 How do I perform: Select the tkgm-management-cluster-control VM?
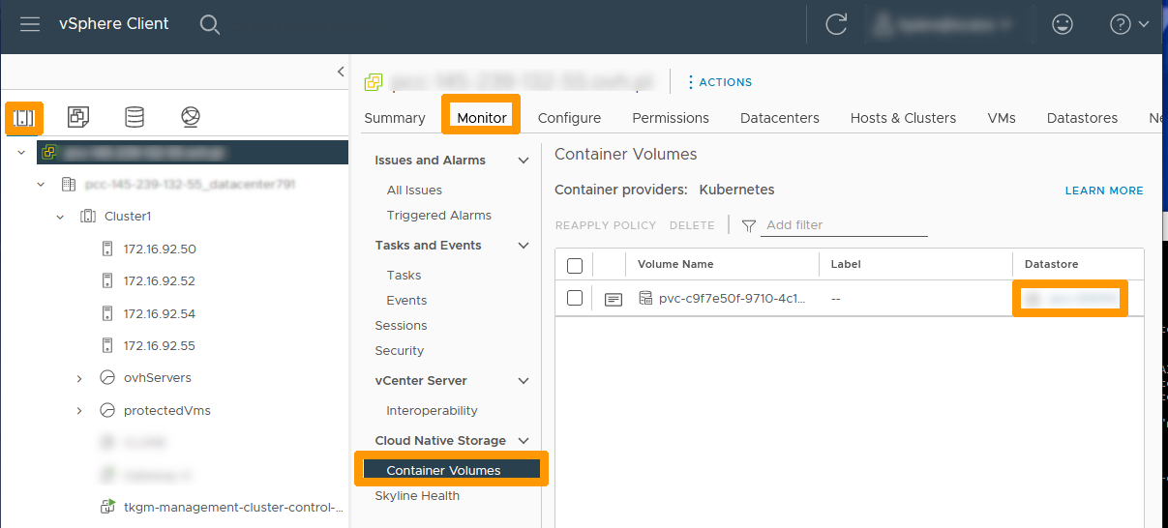tap(233, 507)
